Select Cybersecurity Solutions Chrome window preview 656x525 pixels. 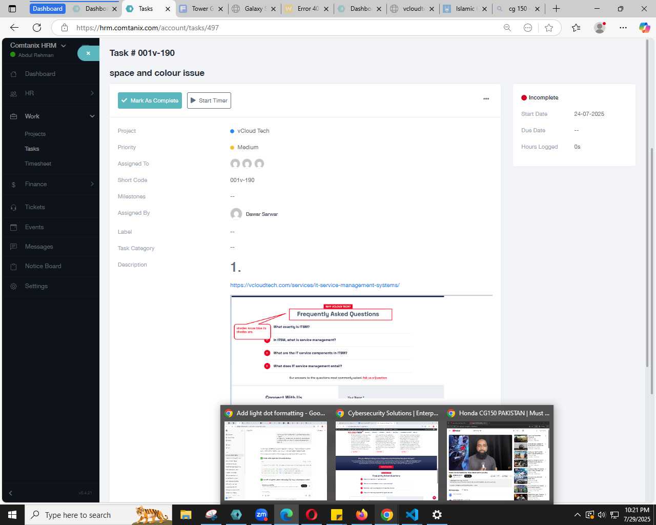(387, 455)
